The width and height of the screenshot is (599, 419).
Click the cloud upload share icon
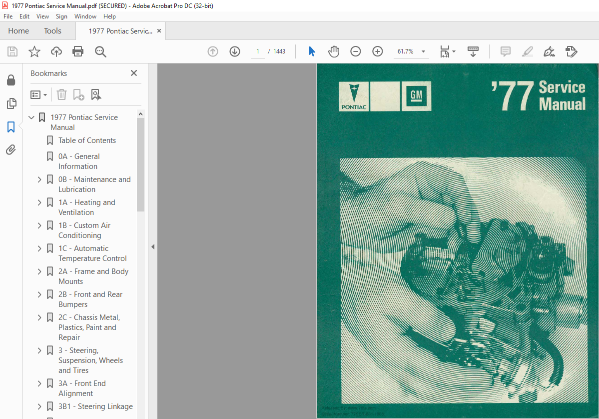click(x=56, y=51)
